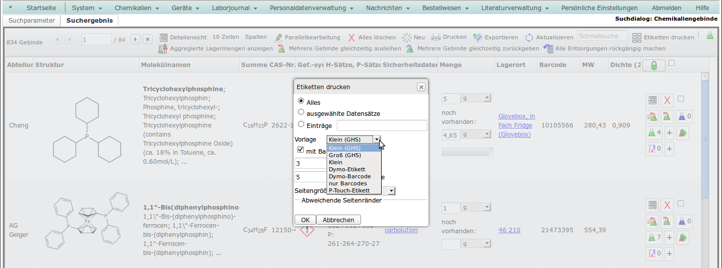722x268 pixels.
Task: Choose 'Dymo-Etikett' from Vorlage list
Action: 347,169
